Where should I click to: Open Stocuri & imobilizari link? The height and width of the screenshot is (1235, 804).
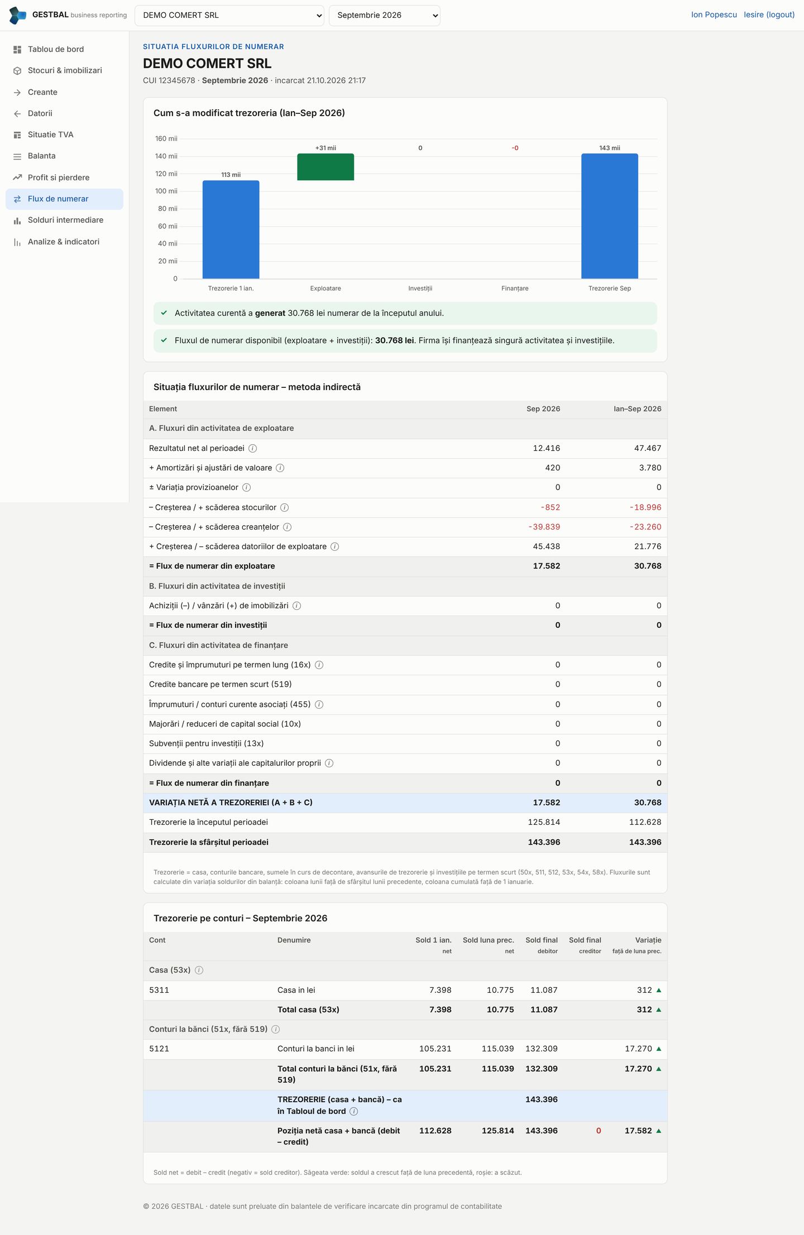(65, 71)
